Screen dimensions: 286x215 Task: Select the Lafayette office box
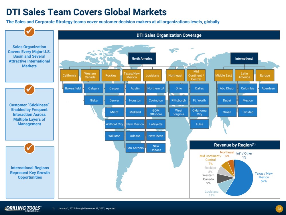(x=156, y=124)
